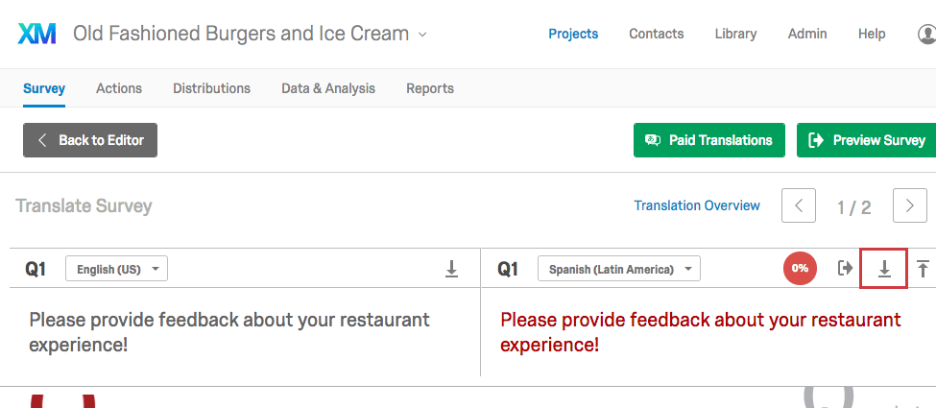Image resolution: width=936 pixels, height=408 pixels.
Task: Click the XM logo icon
Action: (x=37, y=34)
